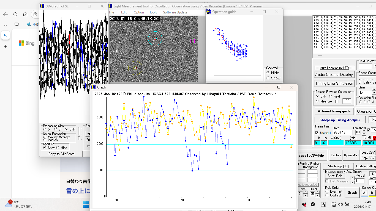Click the browser refresh icon
The width and height of the screenshot is (376, 211).
[x=15, y=14]
